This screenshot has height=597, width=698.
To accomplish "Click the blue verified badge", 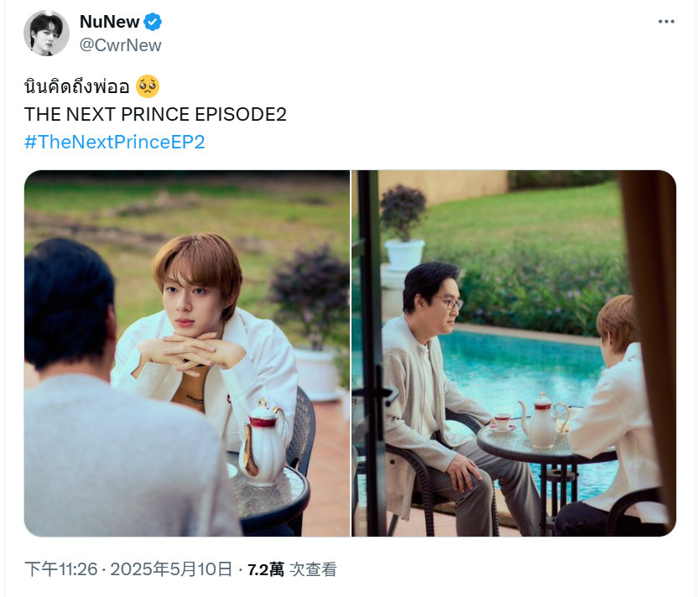I will coord(153,22).
